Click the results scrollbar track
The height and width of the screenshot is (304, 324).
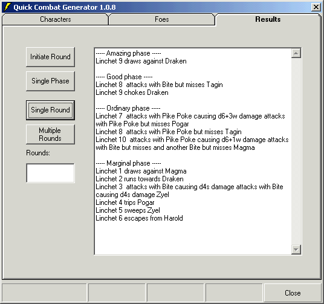[x=296, y=151]
